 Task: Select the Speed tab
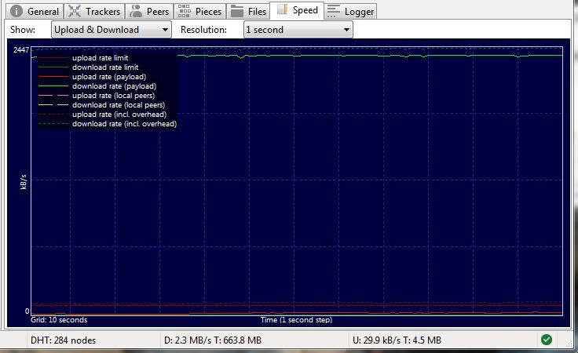pos(297,10)
